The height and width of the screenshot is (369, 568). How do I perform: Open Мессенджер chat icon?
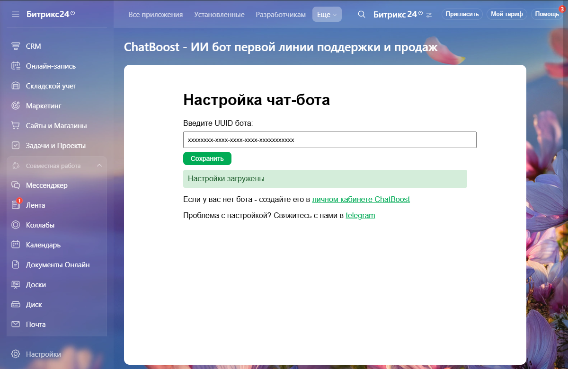[x=16, y=185]
